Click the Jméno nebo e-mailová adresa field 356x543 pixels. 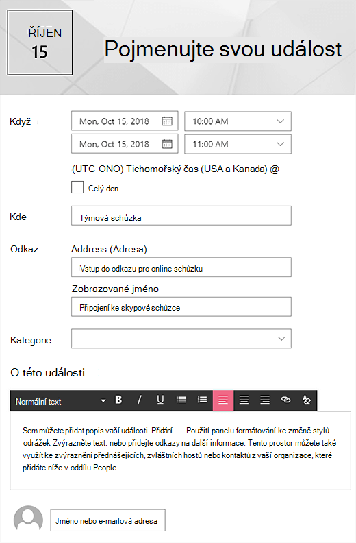click(108, 520)
